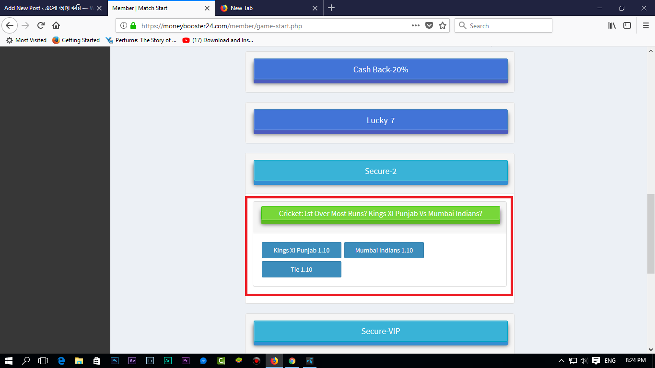Open page actions three-dot menu
Screen dimensions: 655x368
pos(415,26)
